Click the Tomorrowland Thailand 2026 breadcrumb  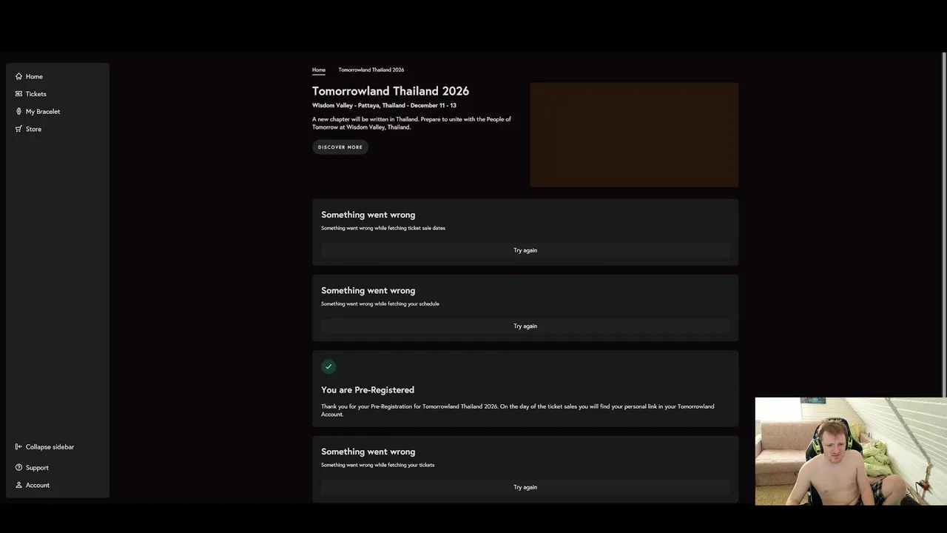click(x=371, y=70)
